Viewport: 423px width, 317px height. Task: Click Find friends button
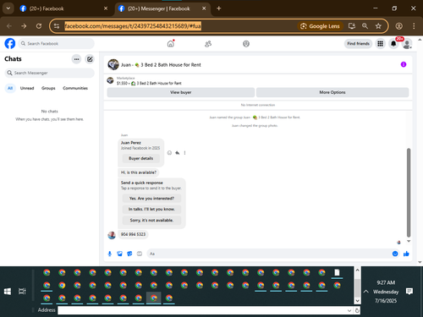point(359,44)
